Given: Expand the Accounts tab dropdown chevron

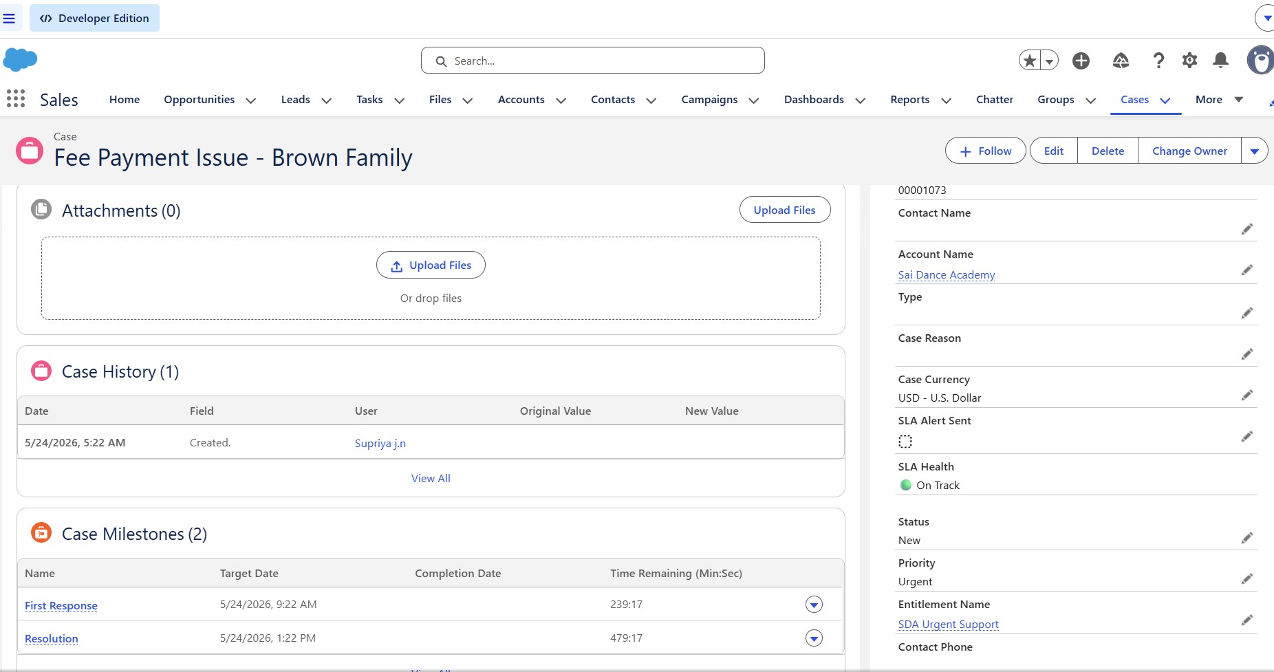Looking at the screenshot, I should click(x=561, y=100).
